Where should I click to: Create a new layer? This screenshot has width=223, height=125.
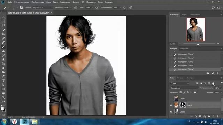[x=213, y=116]
